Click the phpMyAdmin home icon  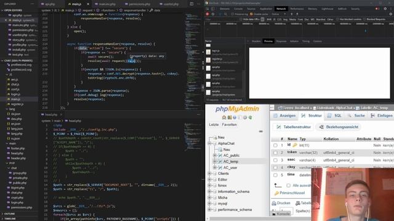tap(224, 117)
